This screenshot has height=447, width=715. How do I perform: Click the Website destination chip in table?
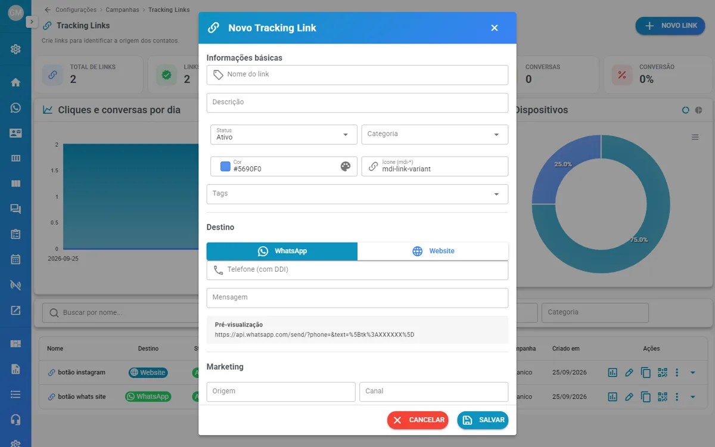pos(148,372)
